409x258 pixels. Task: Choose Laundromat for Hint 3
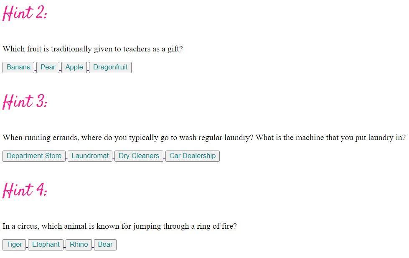click(90, 156)
